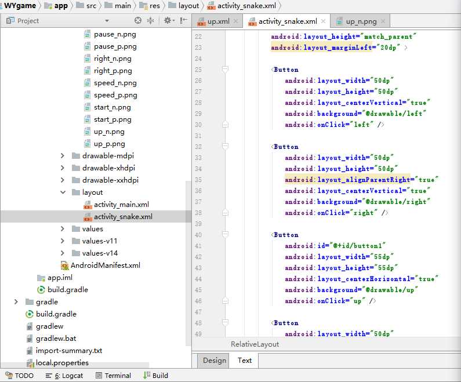Expand the values folder

tap(63, 228)
